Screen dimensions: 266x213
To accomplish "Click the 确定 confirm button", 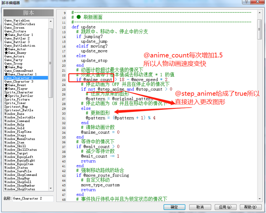I will [174, 207].
